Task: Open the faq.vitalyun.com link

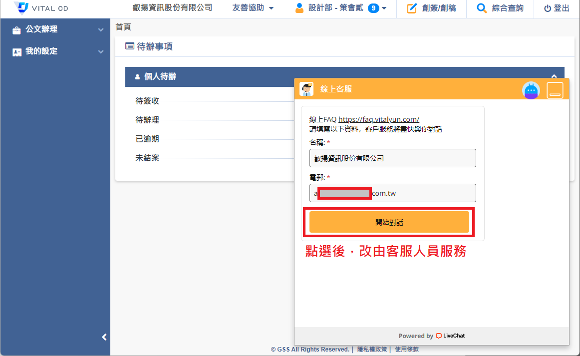Action: pyautogui.click(x=378, y=119)
